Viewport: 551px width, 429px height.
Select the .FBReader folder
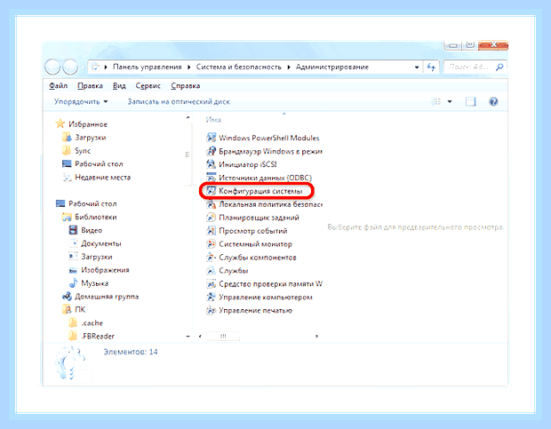98,337
